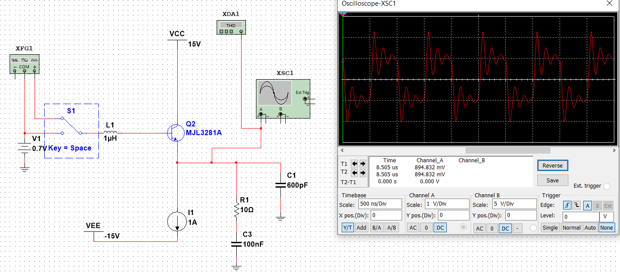Select resistor R1 symbol
This screenshot has width=620, height=276.
pyautogui.click(x=236, y=210)
